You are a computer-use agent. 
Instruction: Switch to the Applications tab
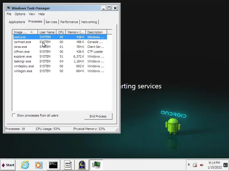click(x=17, y=22)
